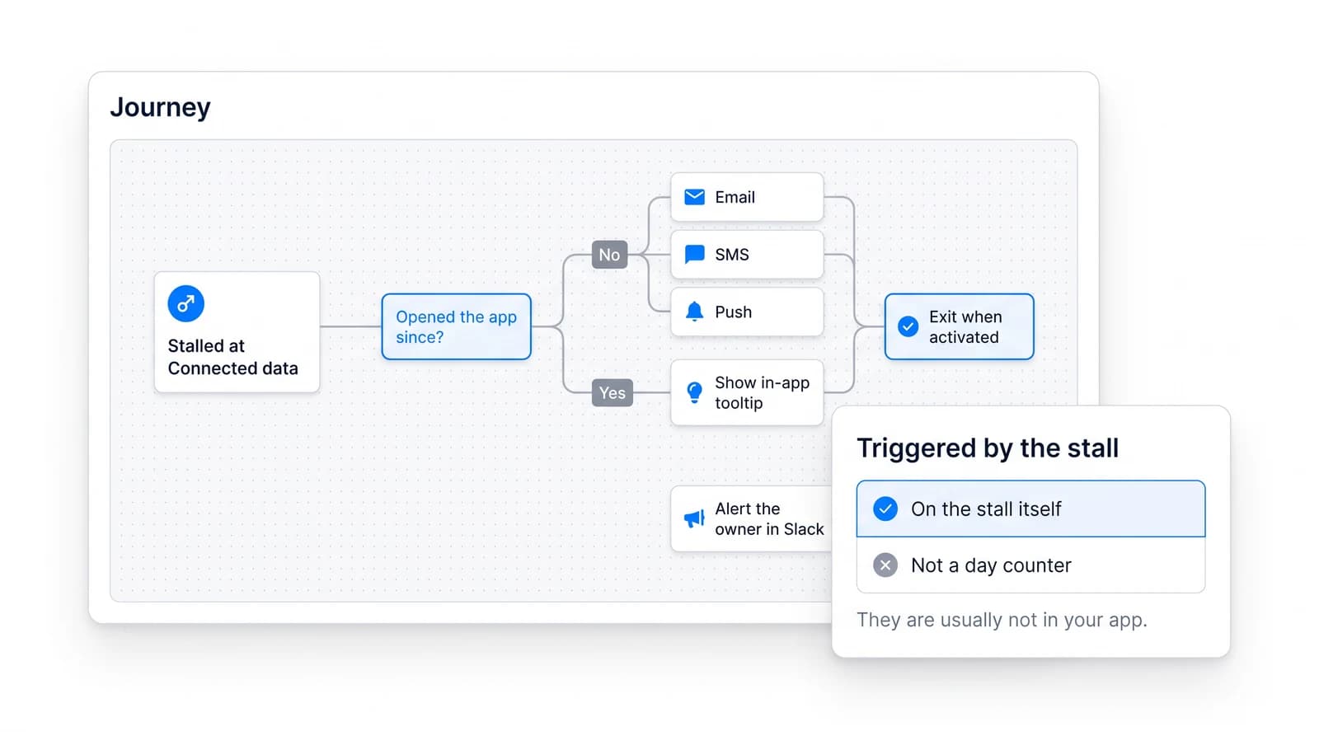1319x736 pixels.
Task: Click the blue trigger icon above Stalled at
Action: (x=186, y=304)
